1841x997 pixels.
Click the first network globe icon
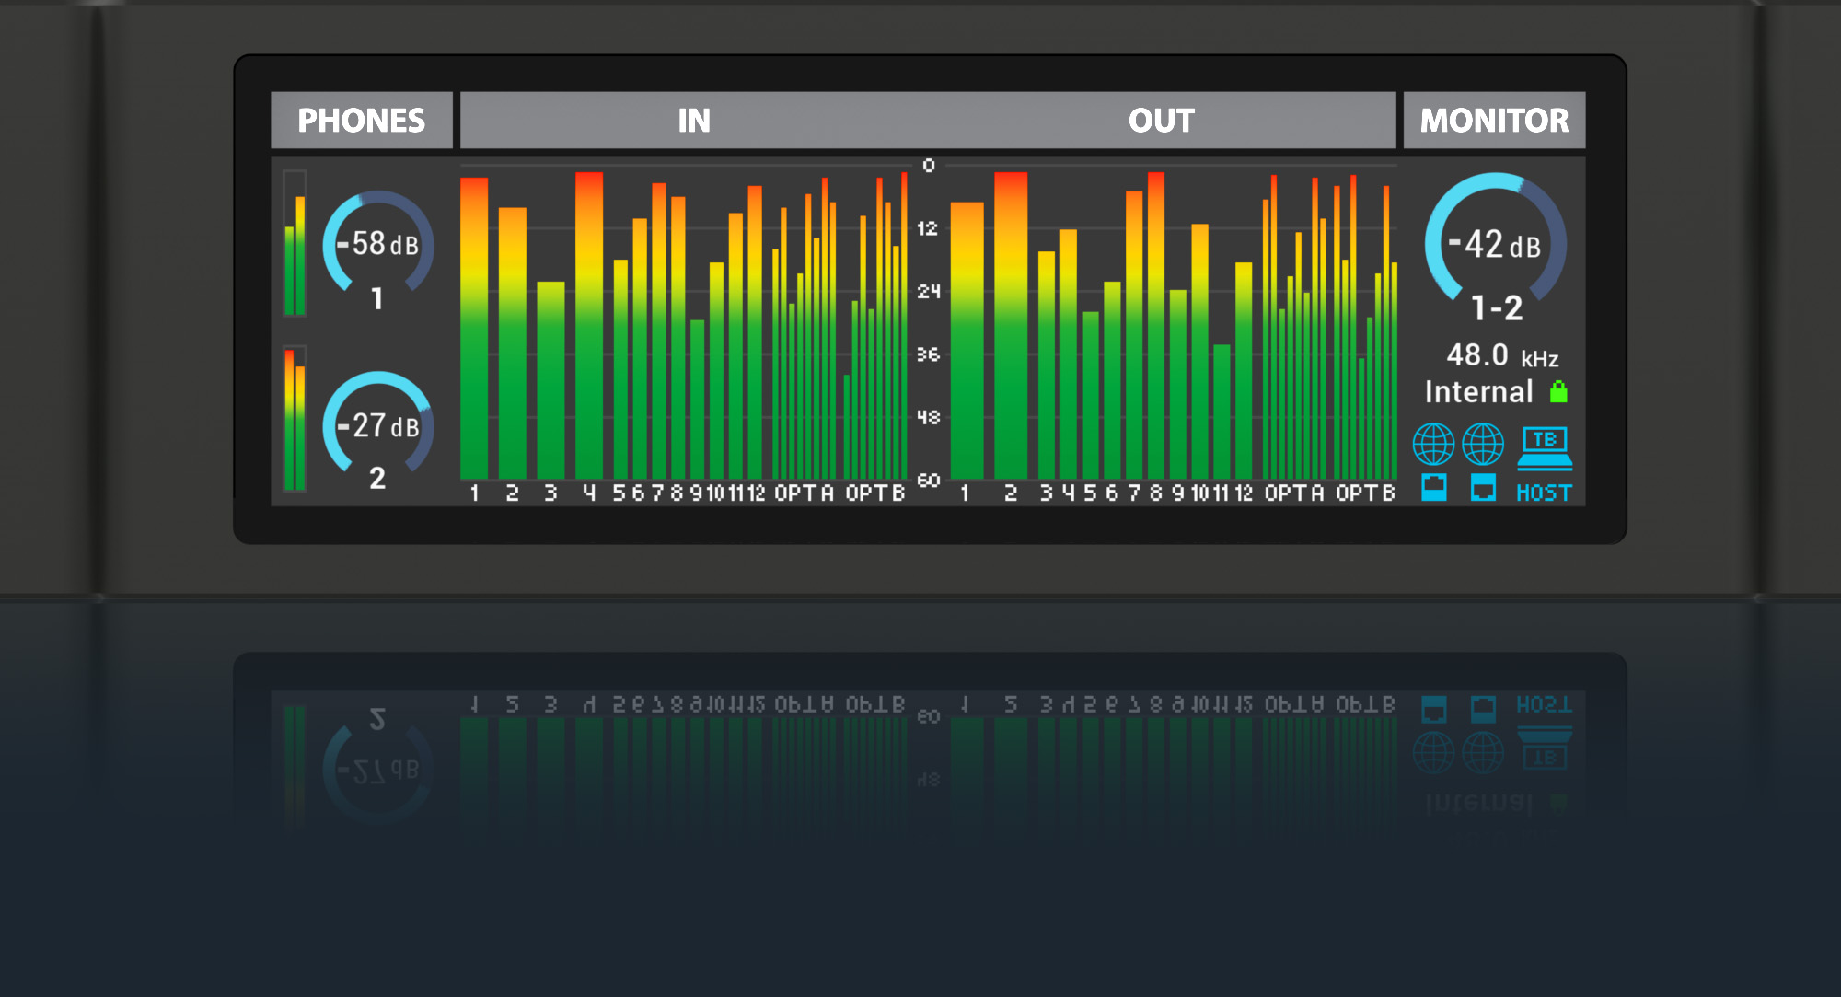pyautogui.click(x=1433, y=445)
